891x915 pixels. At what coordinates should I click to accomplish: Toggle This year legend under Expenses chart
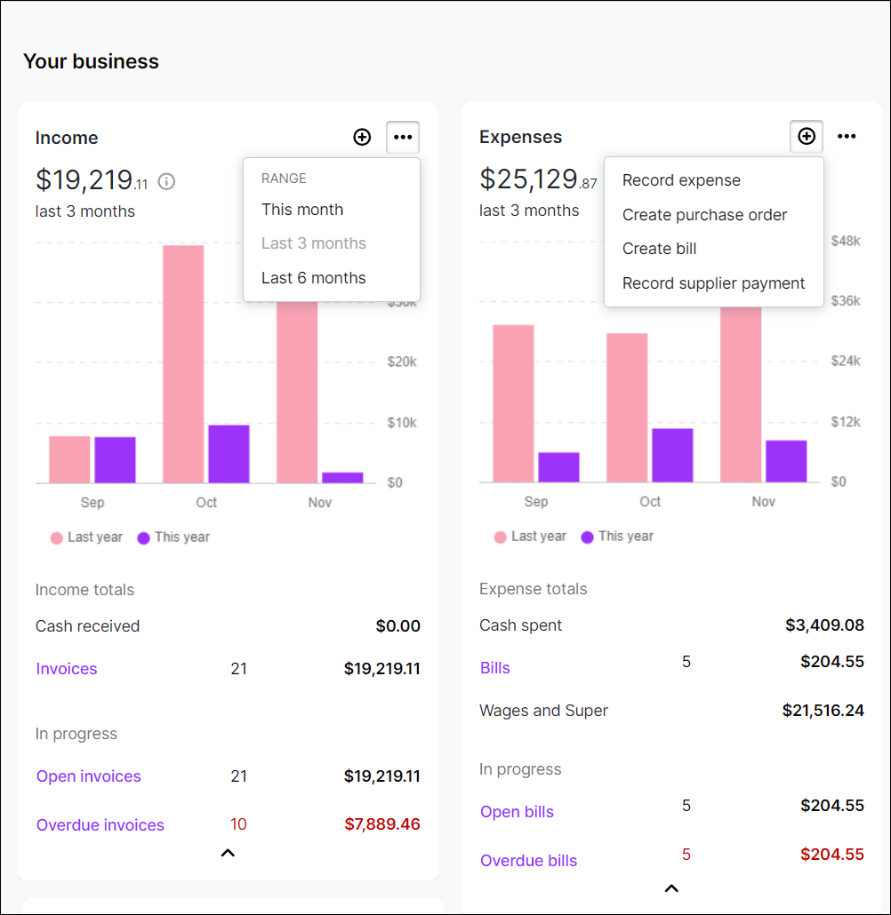pos(617,537)
